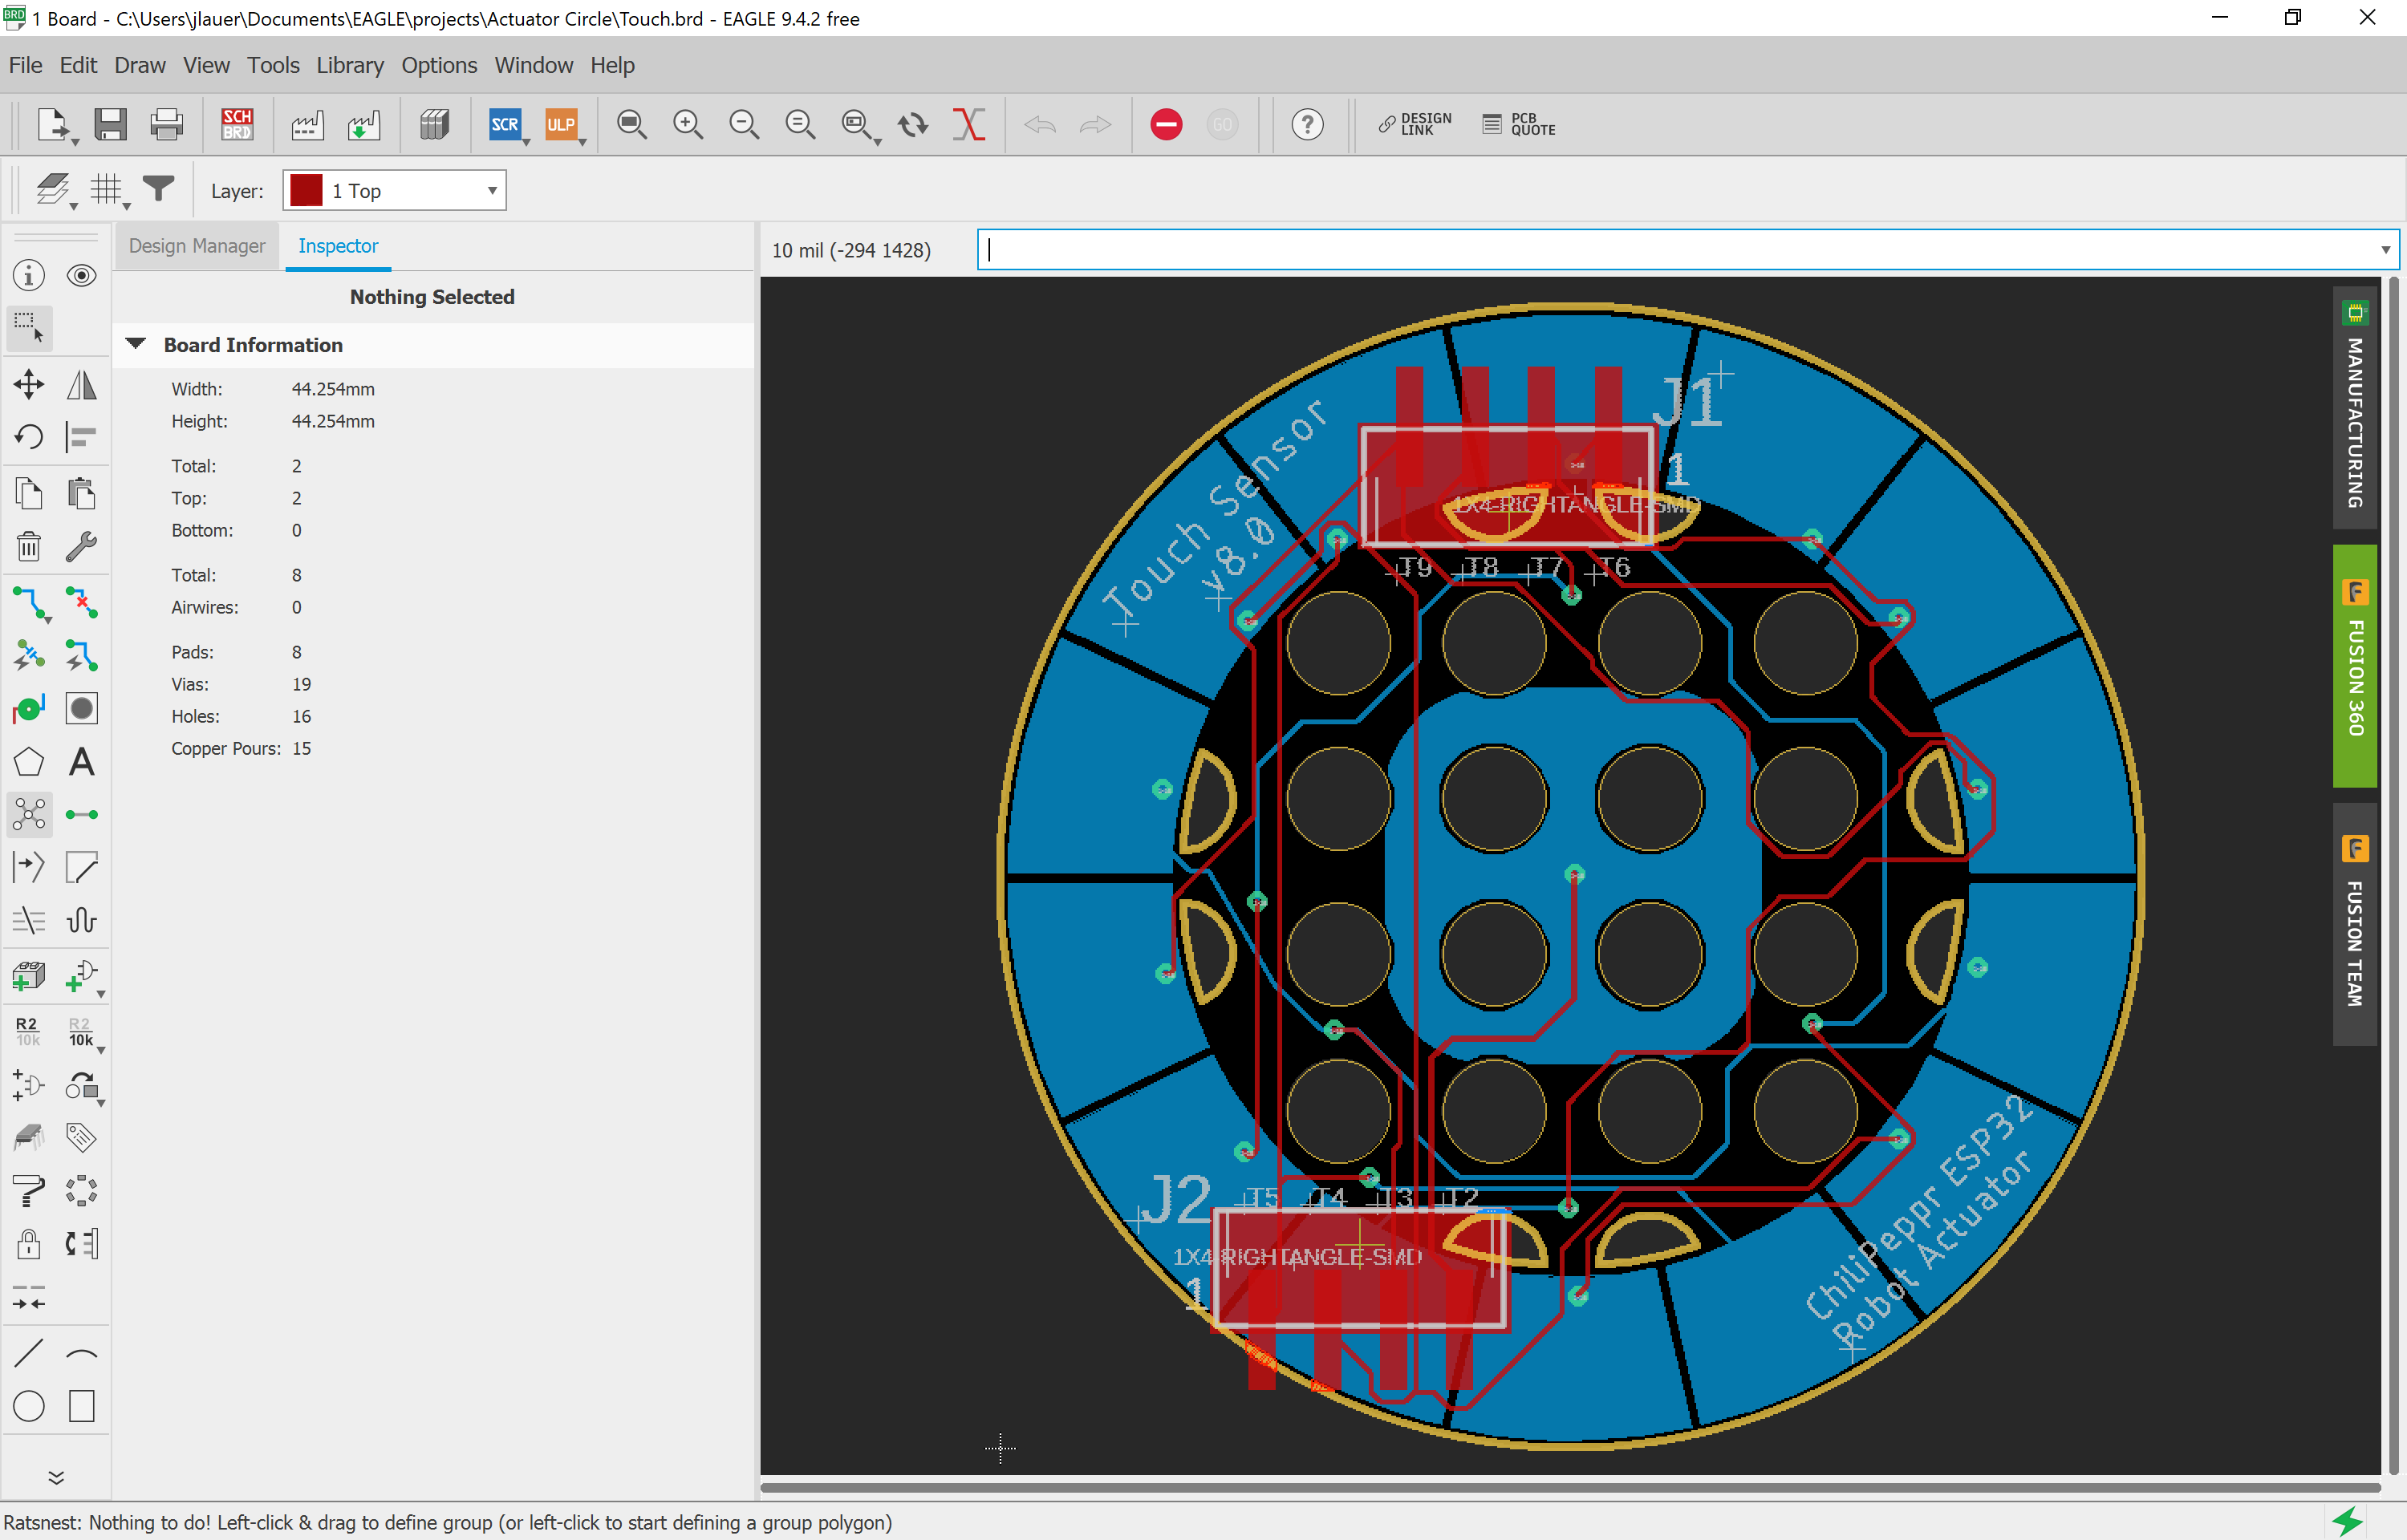Switch to the Design Manager tab
2407x1540 pixels.
coord(197,245)
